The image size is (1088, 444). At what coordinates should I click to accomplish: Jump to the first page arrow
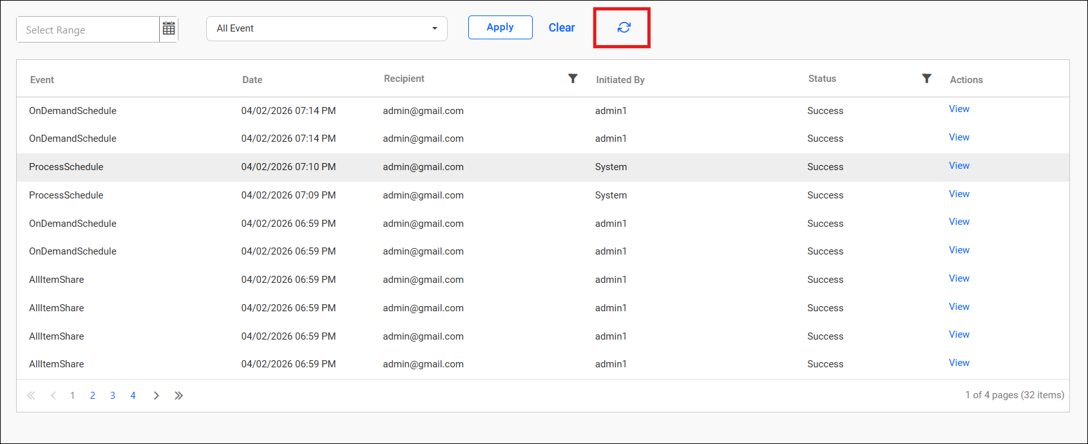pos(31,396)
